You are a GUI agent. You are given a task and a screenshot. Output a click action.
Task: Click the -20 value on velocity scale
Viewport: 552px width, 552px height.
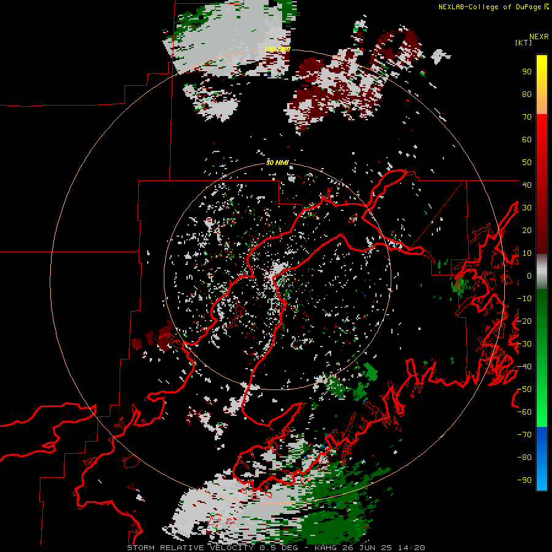tap(524, 321)
